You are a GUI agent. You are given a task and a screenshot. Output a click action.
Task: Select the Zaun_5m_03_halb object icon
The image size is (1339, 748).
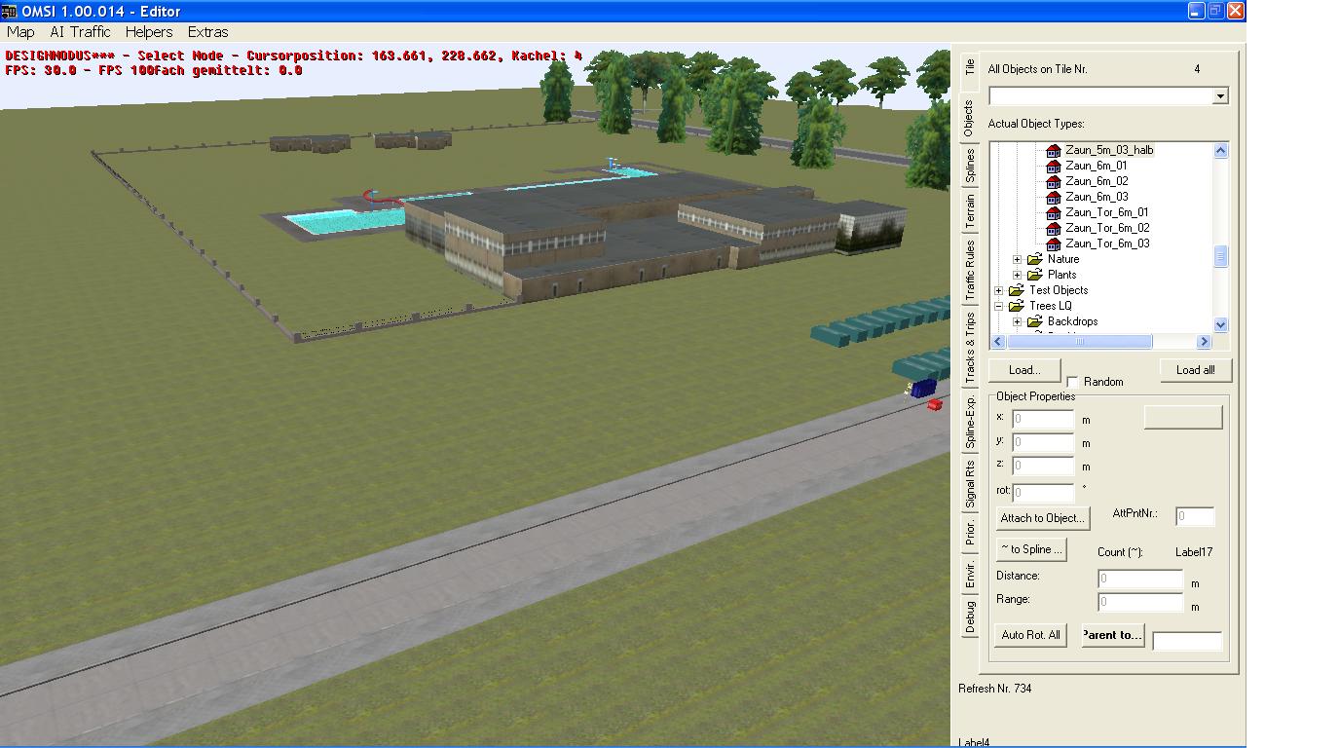click(1053, 151)
